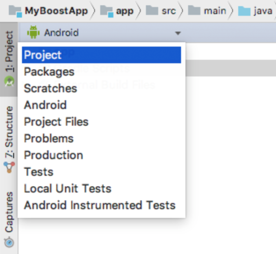Viewport: 276px width, 254px height.
Task: Select Project Files view
Action: [102, 122]
